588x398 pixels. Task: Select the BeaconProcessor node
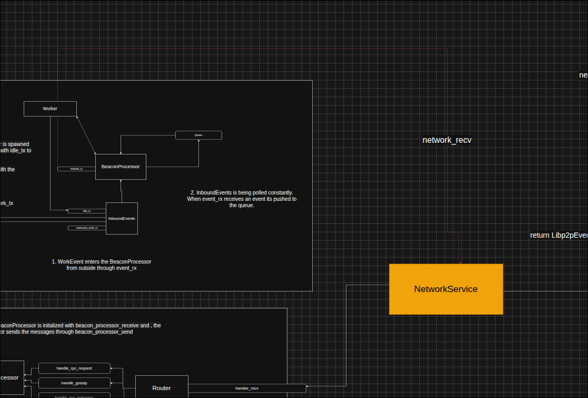pos(121,167)
